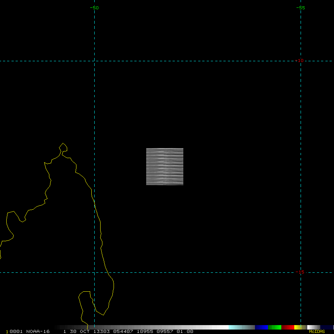
Task: Click the green -50 longitude label
Action: pos(95,8)
